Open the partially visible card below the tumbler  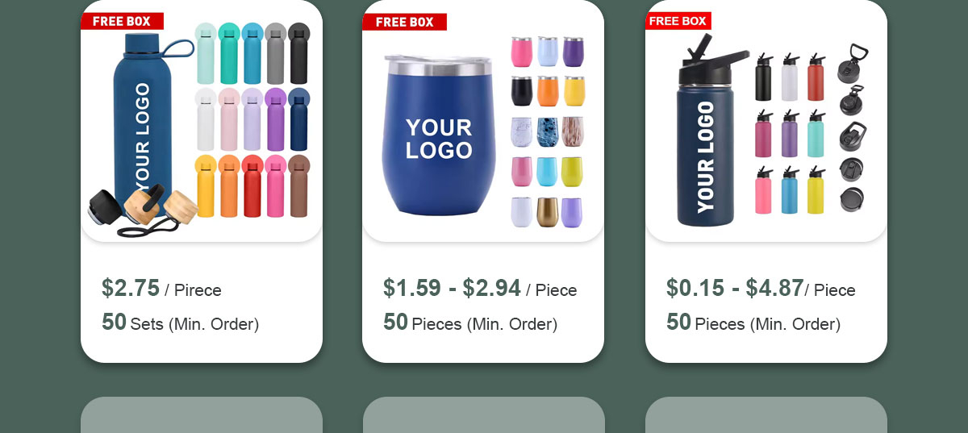pos(484,414)
